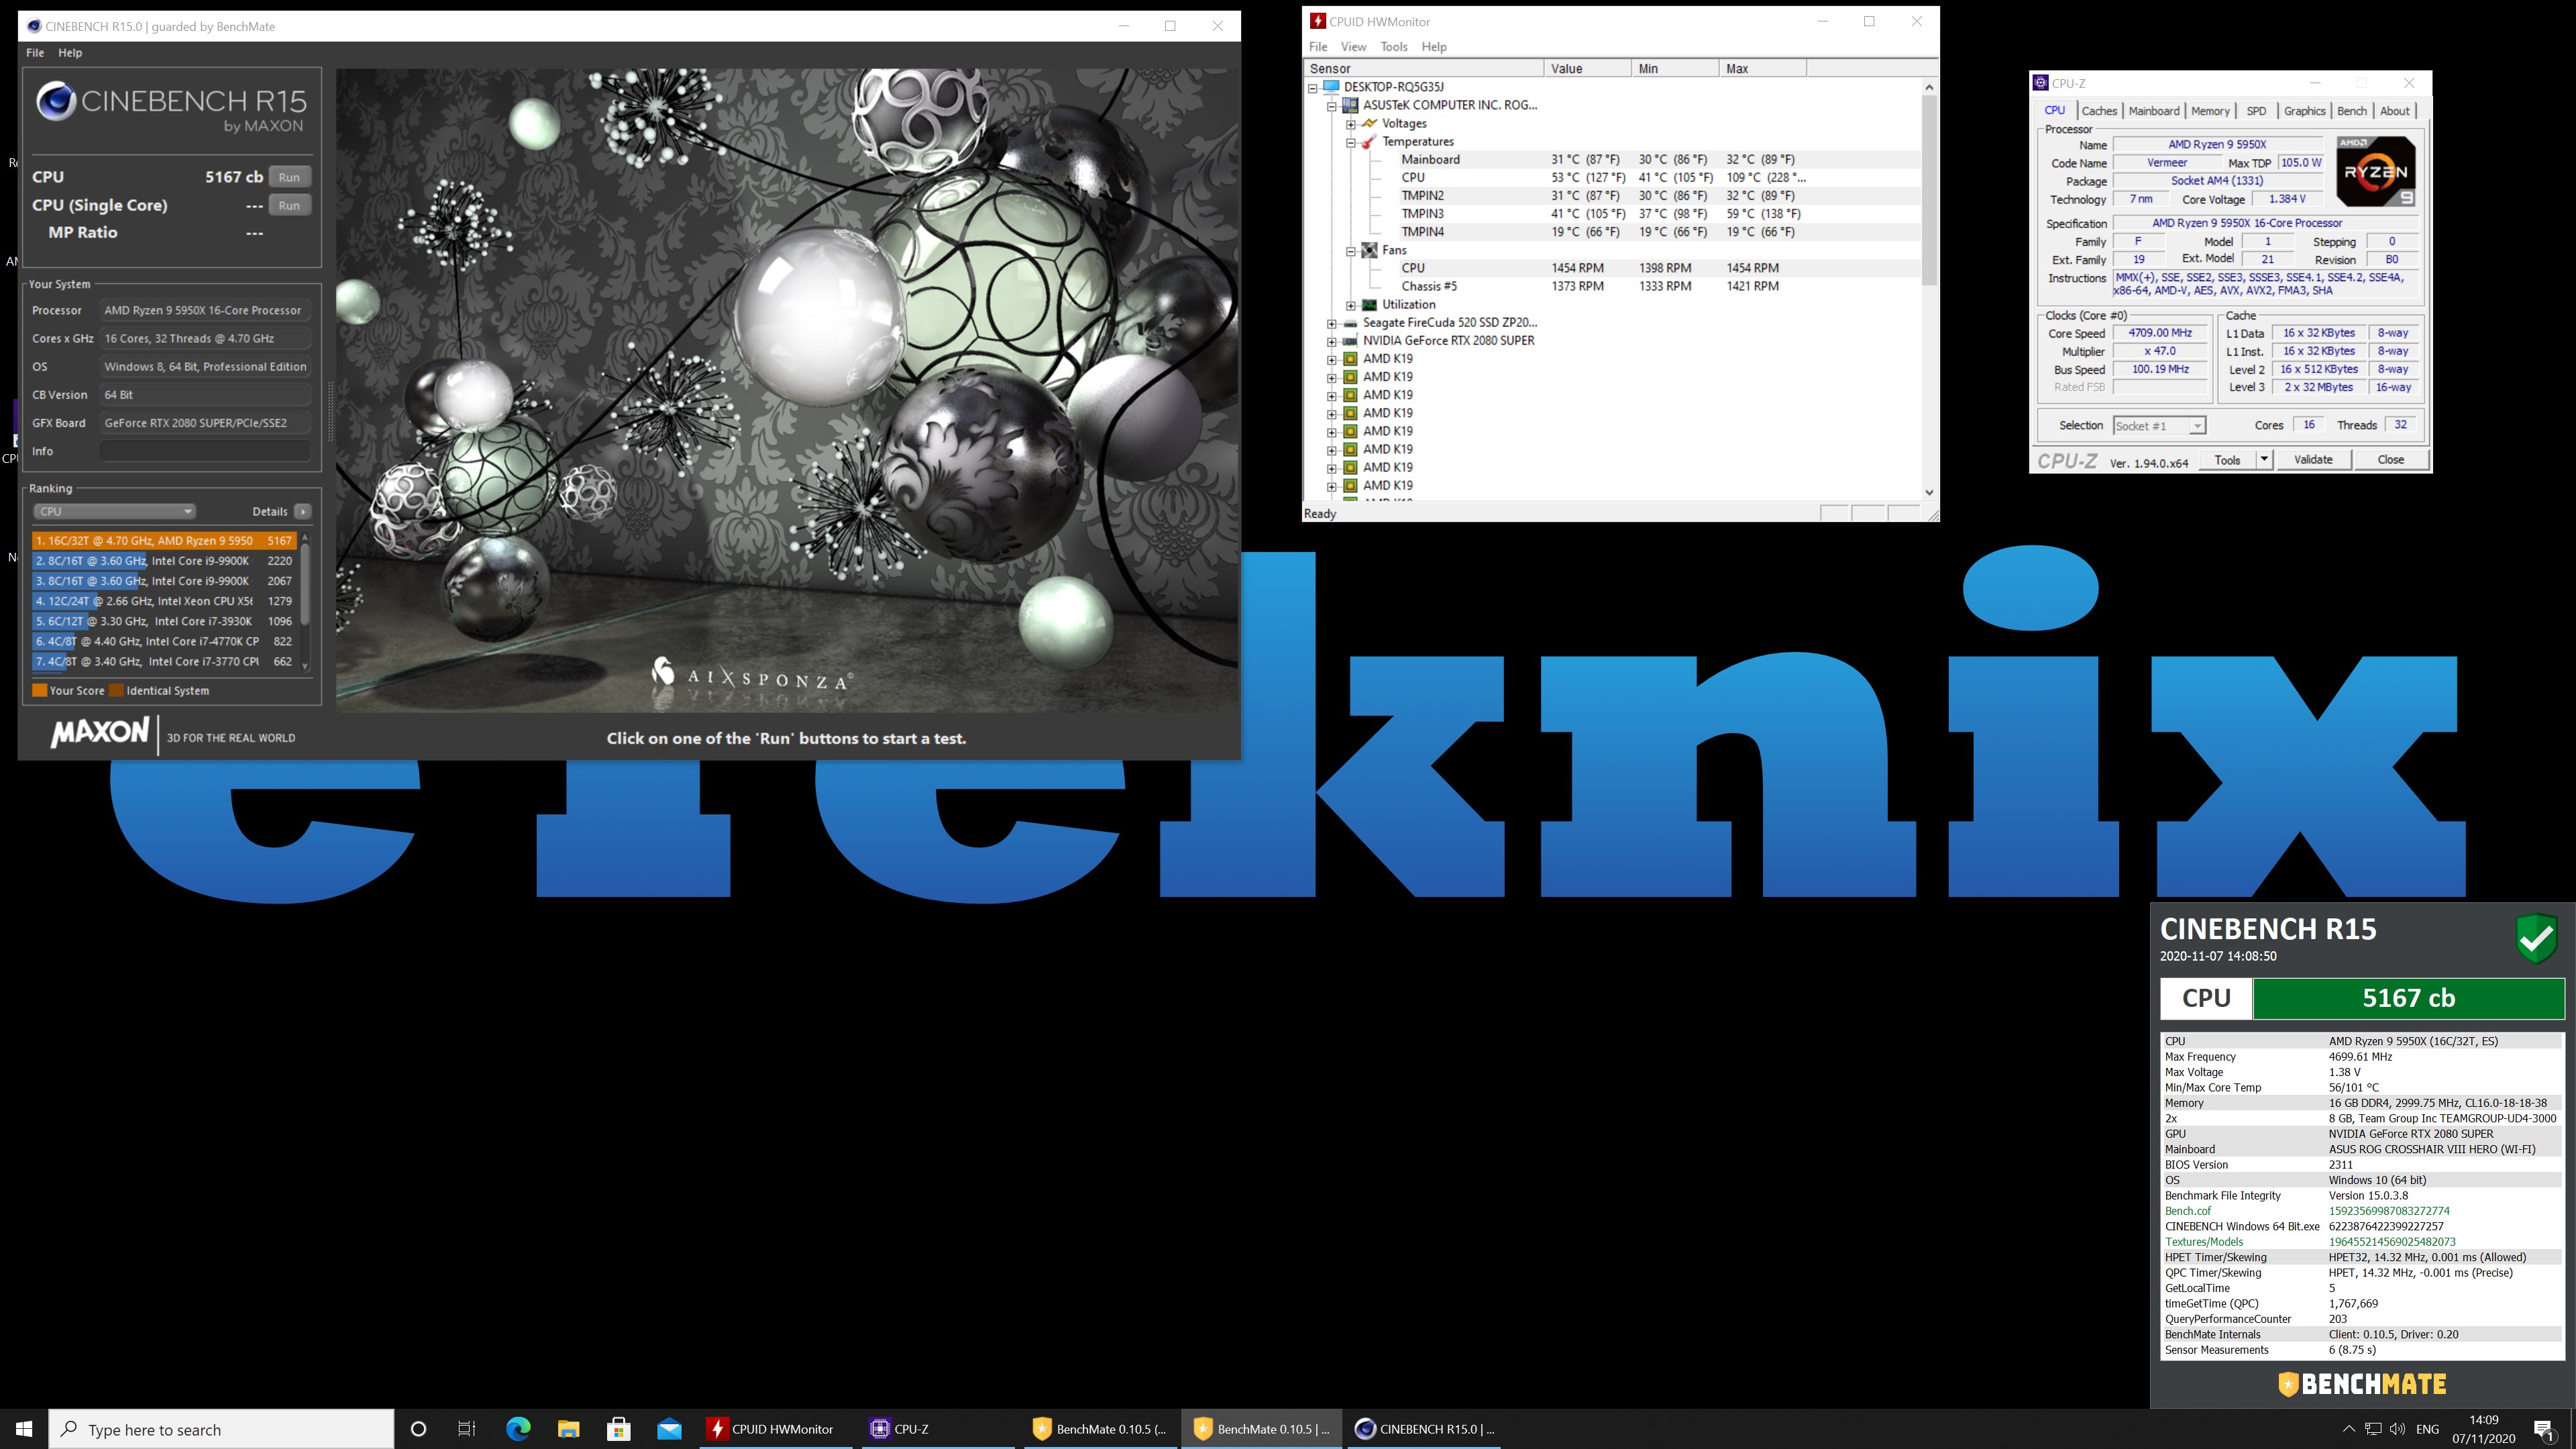The width and height of the screenshot is (2576, 1449).
Task: Open Cinebench Help menu
Action: coord(70,52)
